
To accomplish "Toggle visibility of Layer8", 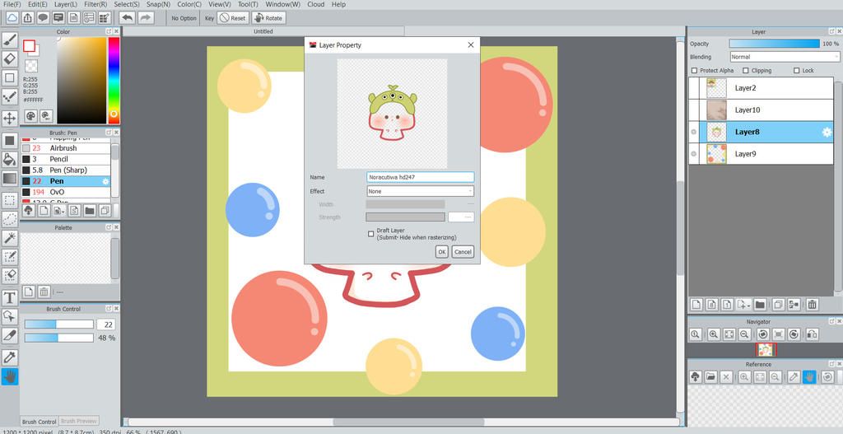I will (x=693, y=132).
